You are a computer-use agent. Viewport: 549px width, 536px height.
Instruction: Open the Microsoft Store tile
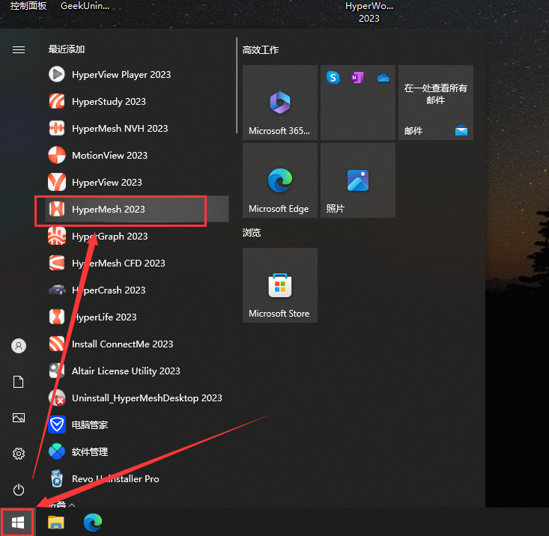(x=279, y=285)
